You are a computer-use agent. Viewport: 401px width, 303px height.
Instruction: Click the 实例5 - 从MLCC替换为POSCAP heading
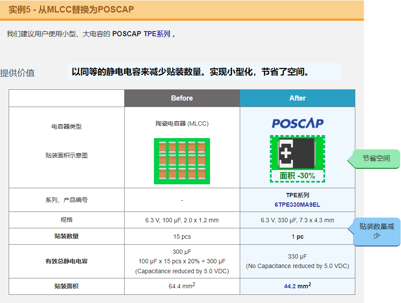[x=71, y=9]
